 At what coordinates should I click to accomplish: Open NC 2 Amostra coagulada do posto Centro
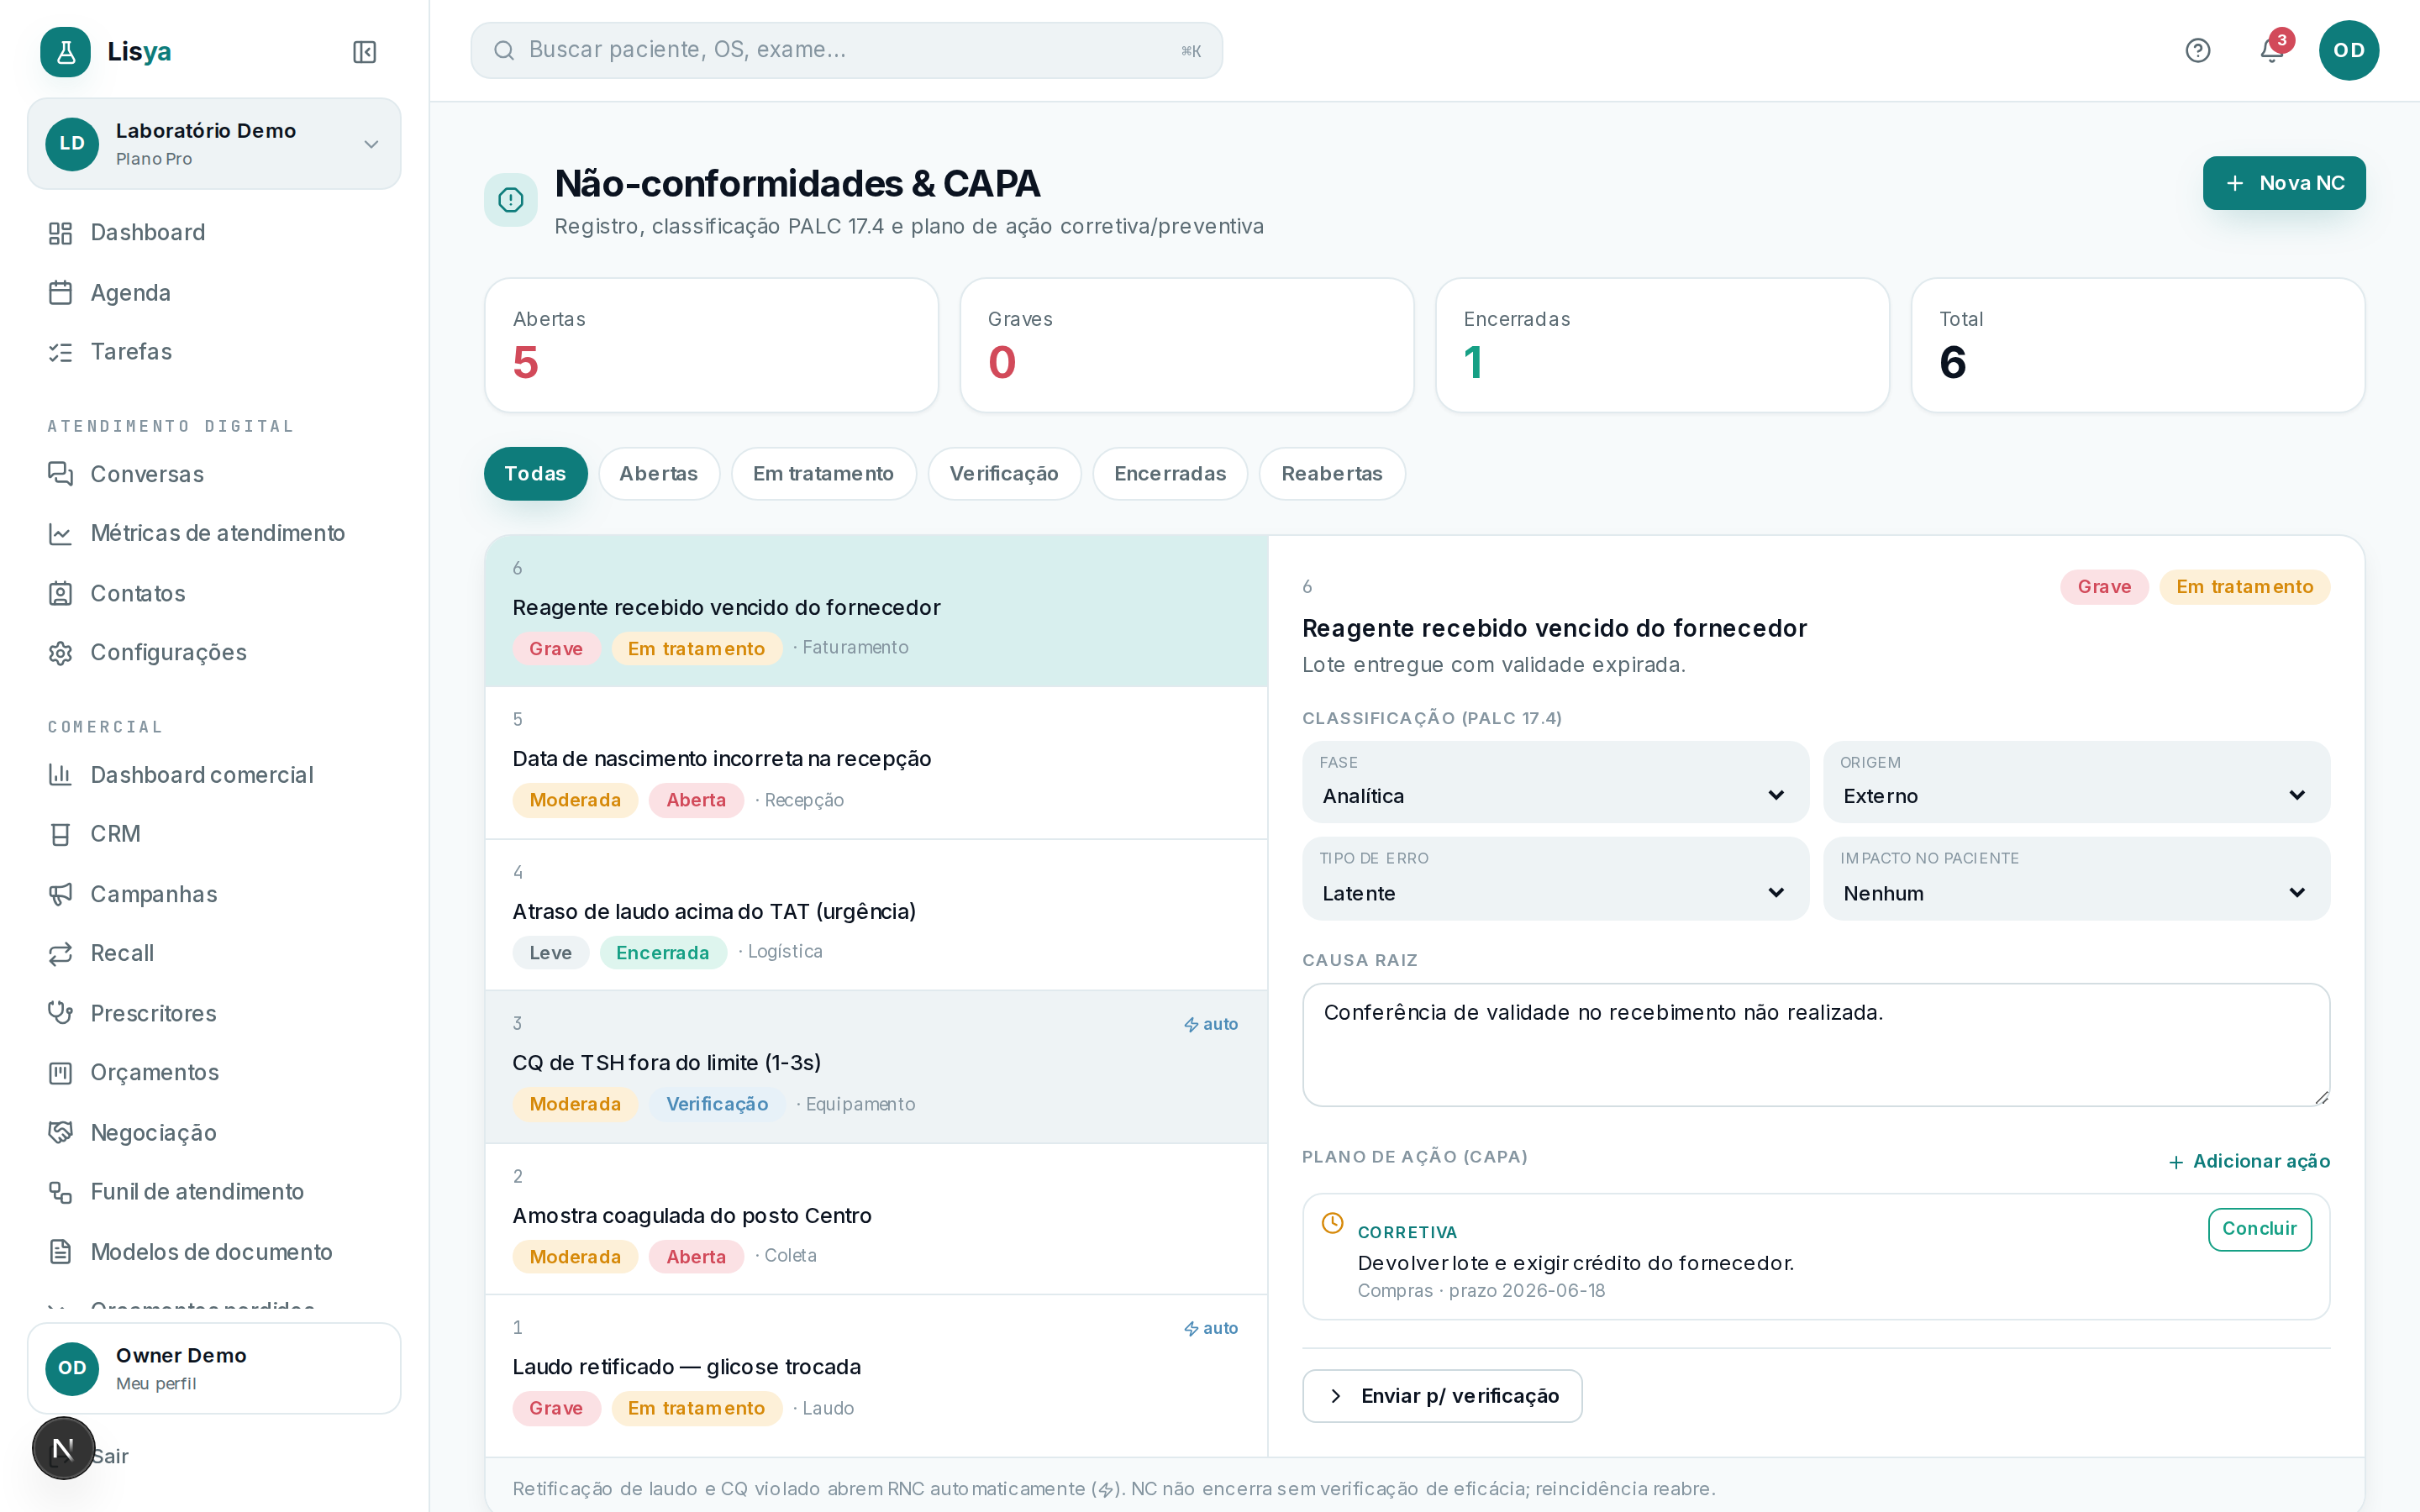(x=876, y=1219)
